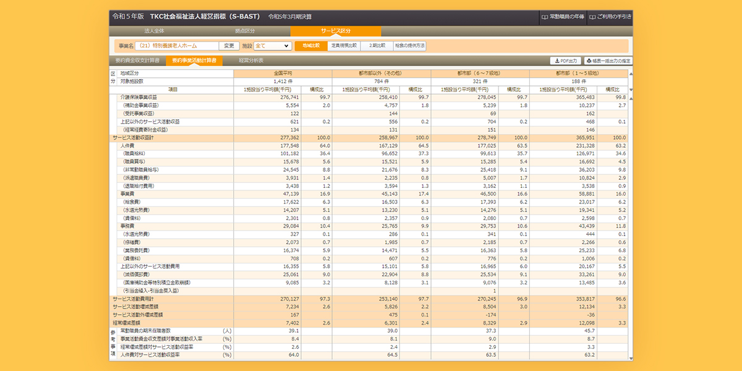Image resolution: width=742 pixels, height=371 pixels.
Task: Switch to 法人全体 tab
Action: (x=154, y=30)
